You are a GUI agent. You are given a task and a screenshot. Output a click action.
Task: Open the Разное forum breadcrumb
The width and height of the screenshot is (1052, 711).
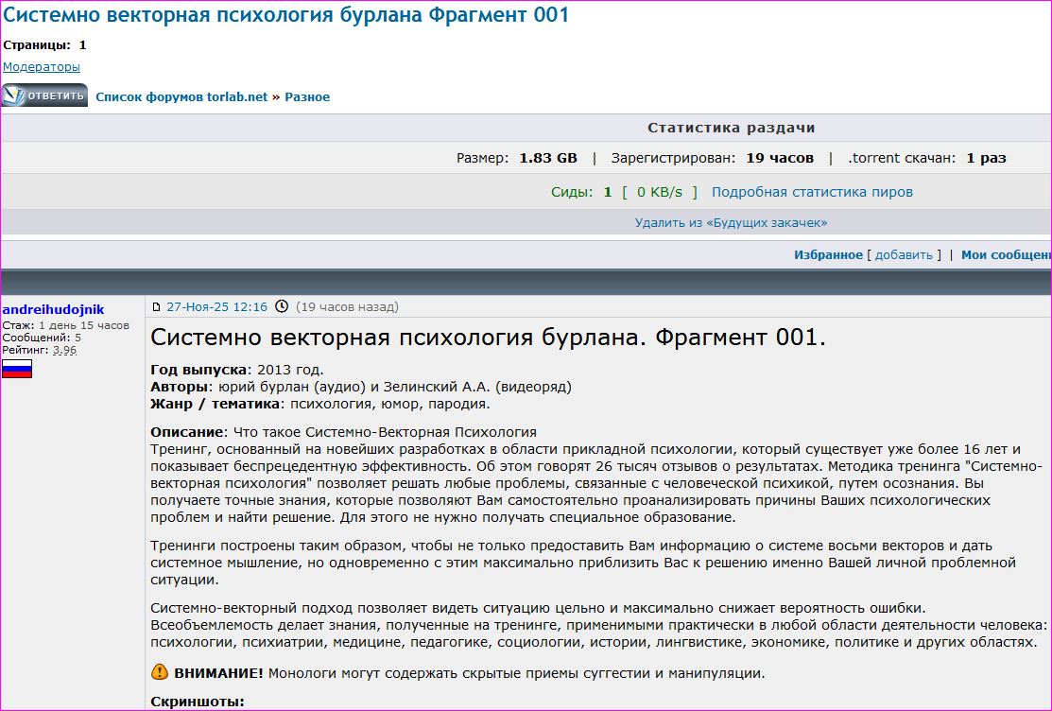307,96
